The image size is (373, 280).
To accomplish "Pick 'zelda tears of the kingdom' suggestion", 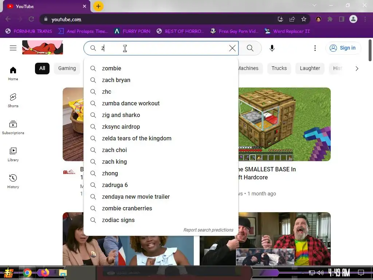I will 161,138.
